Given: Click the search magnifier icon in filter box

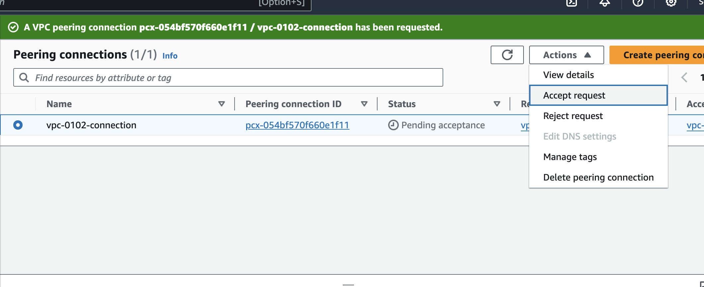Looking at the screenshot, I should [x=24, y=78].
